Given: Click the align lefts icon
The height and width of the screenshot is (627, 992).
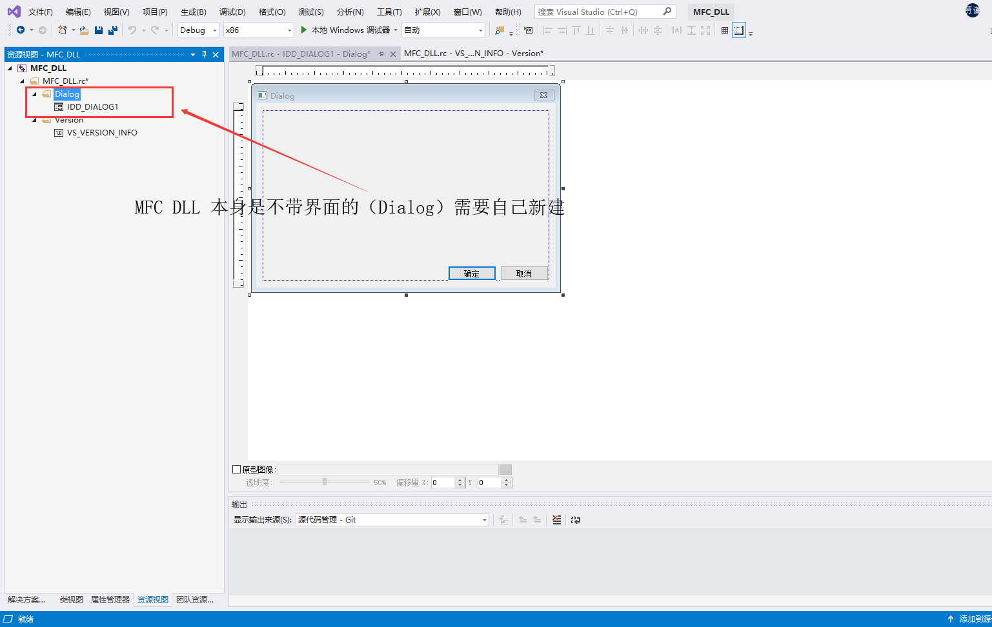Looking at the screenshot, I should [x=547, y=30].
